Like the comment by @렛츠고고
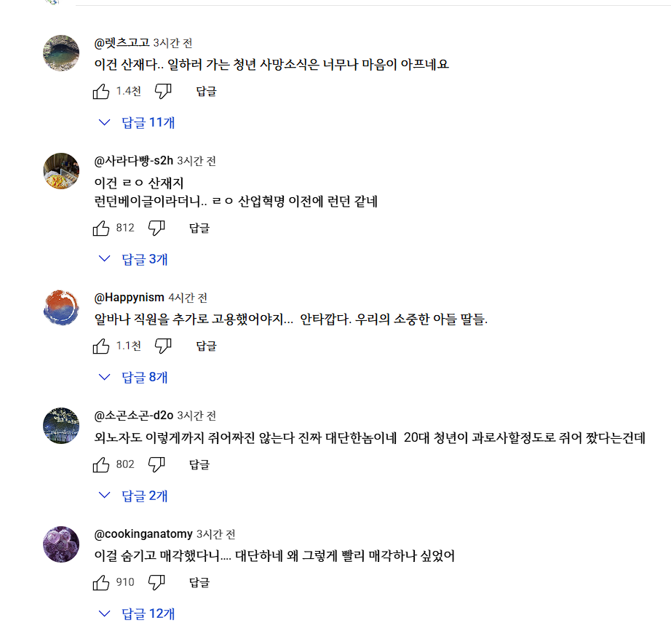671x623 pixels. point(101,92)
